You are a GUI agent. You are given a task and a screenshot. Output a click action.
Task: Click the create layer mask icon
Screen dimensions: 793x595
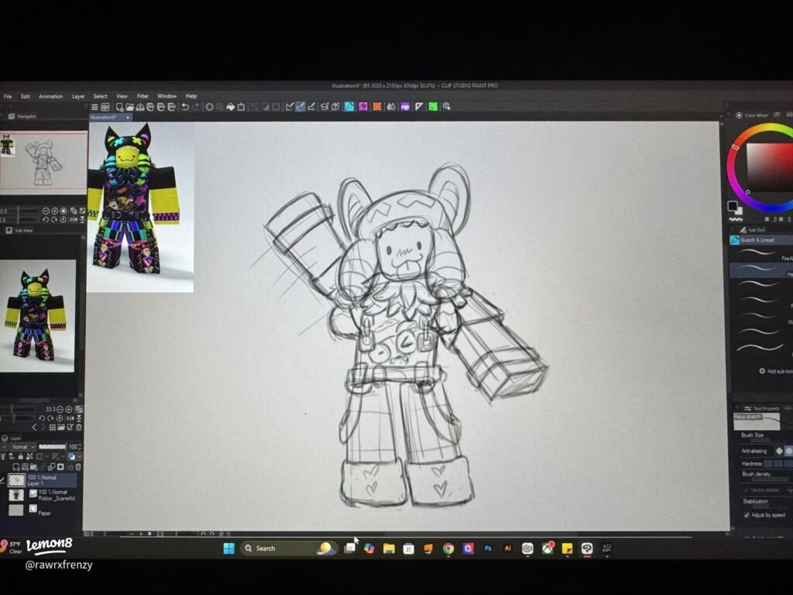tap(60, 467)
